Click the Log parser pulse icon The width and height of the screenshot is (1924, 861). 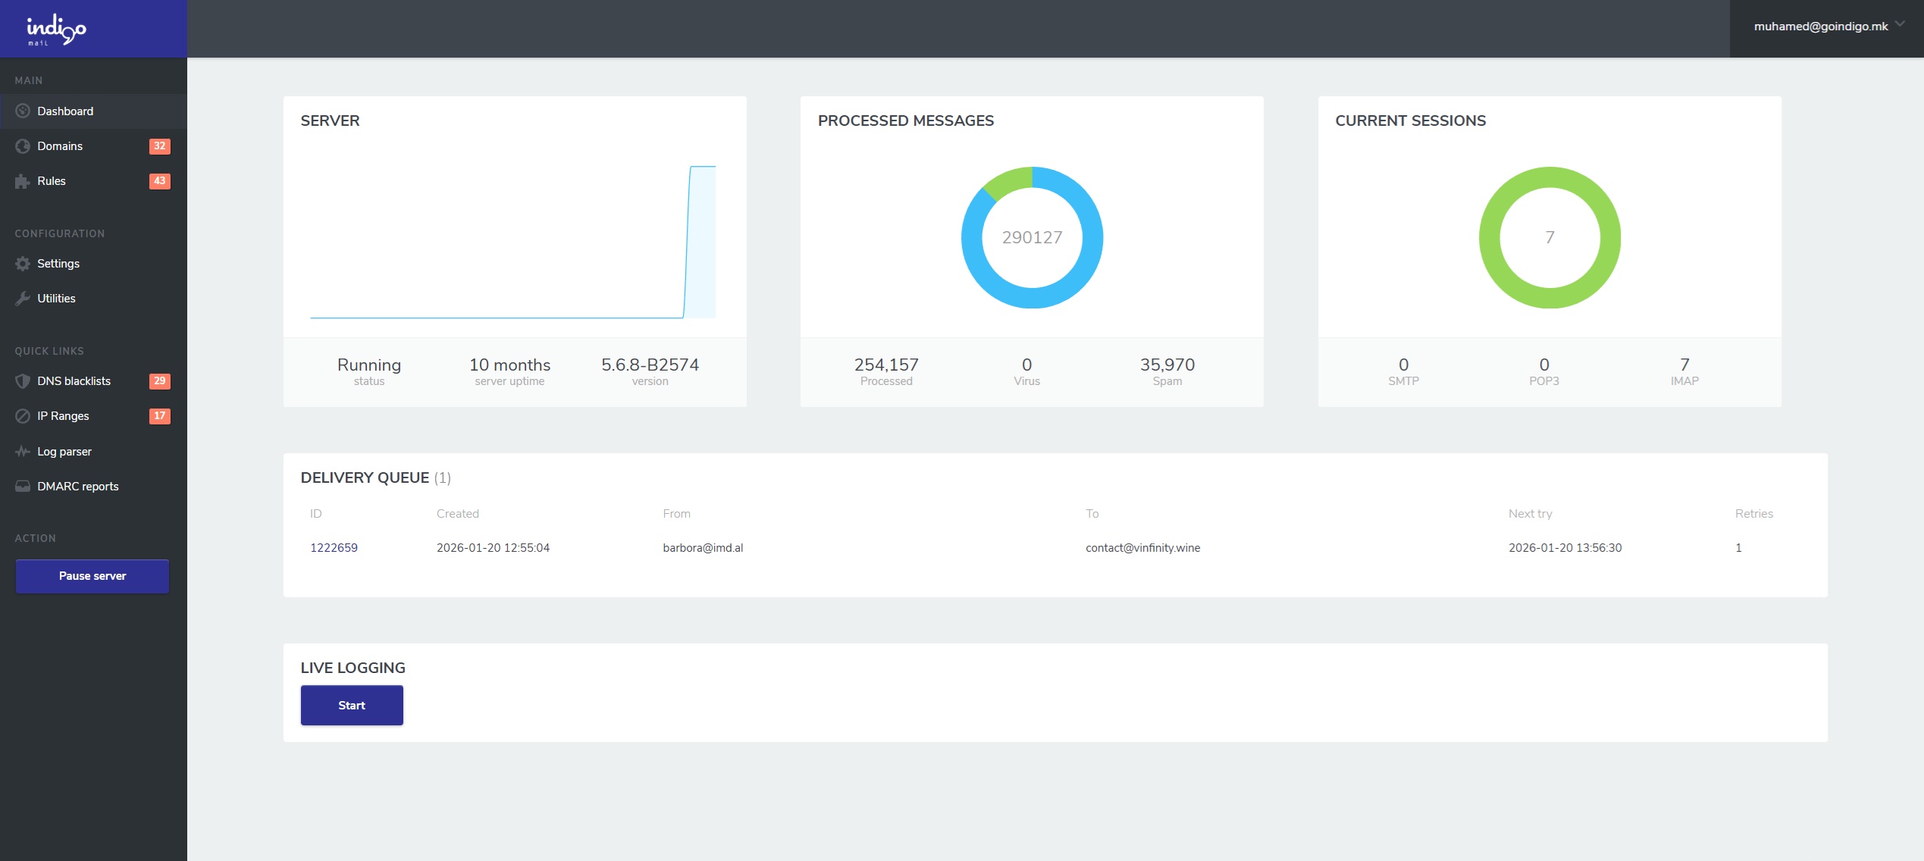coord(23,452)
